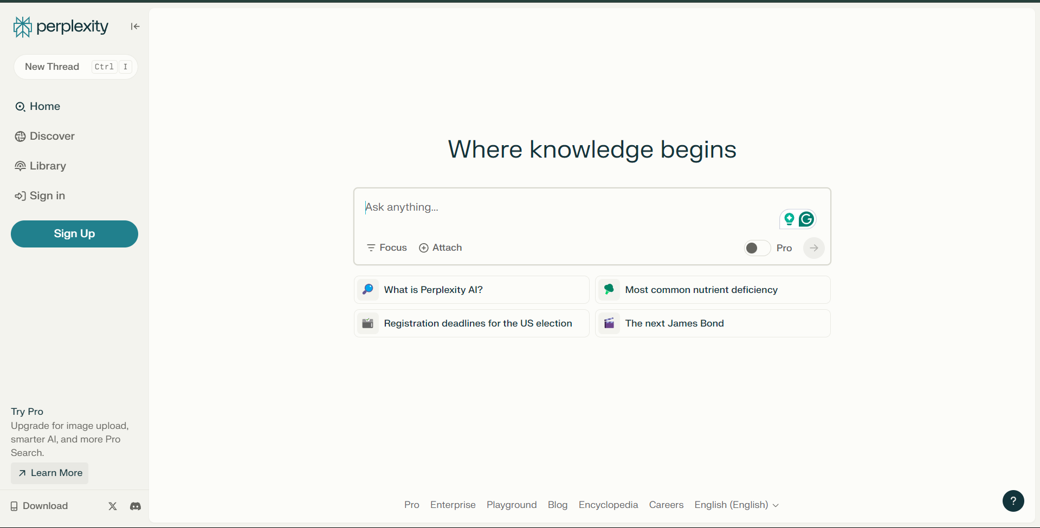
Task: Open the Blog footer link
Action: 558,505
